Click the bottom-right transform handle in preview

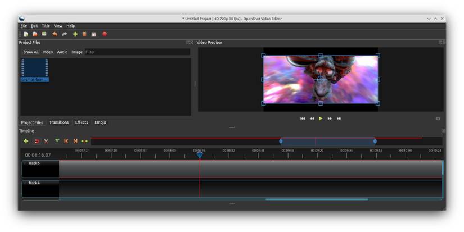377,103
